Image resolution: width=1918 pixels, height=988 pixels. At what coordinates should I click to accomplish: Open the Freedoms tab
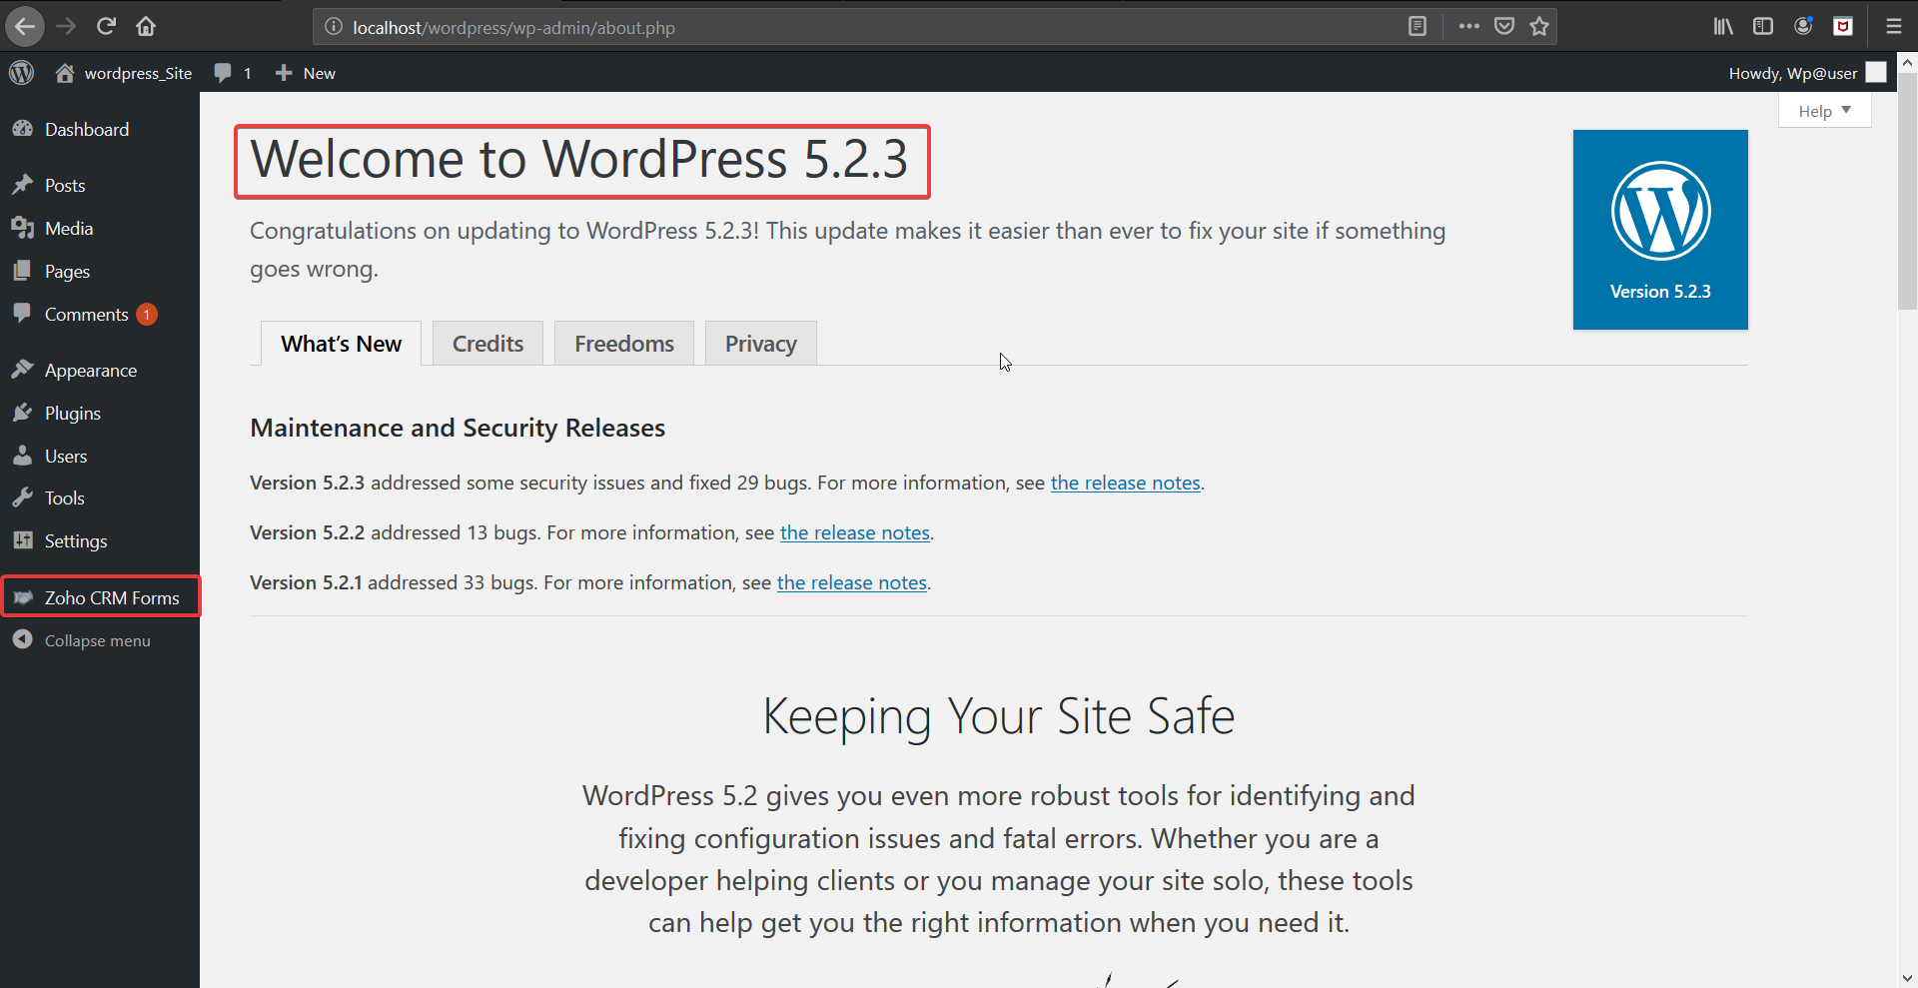[624, 344]
